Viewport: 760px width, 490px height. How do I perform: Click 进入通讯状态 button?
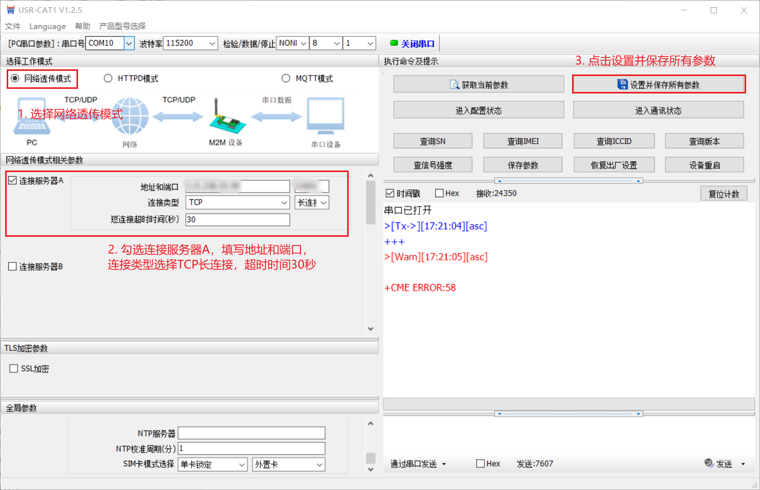tap(658, 110)
